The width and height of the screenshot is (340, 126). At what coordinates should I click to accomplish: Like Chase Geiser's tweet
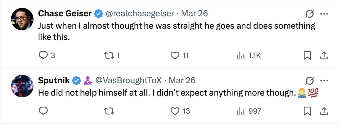coord(175,56)
